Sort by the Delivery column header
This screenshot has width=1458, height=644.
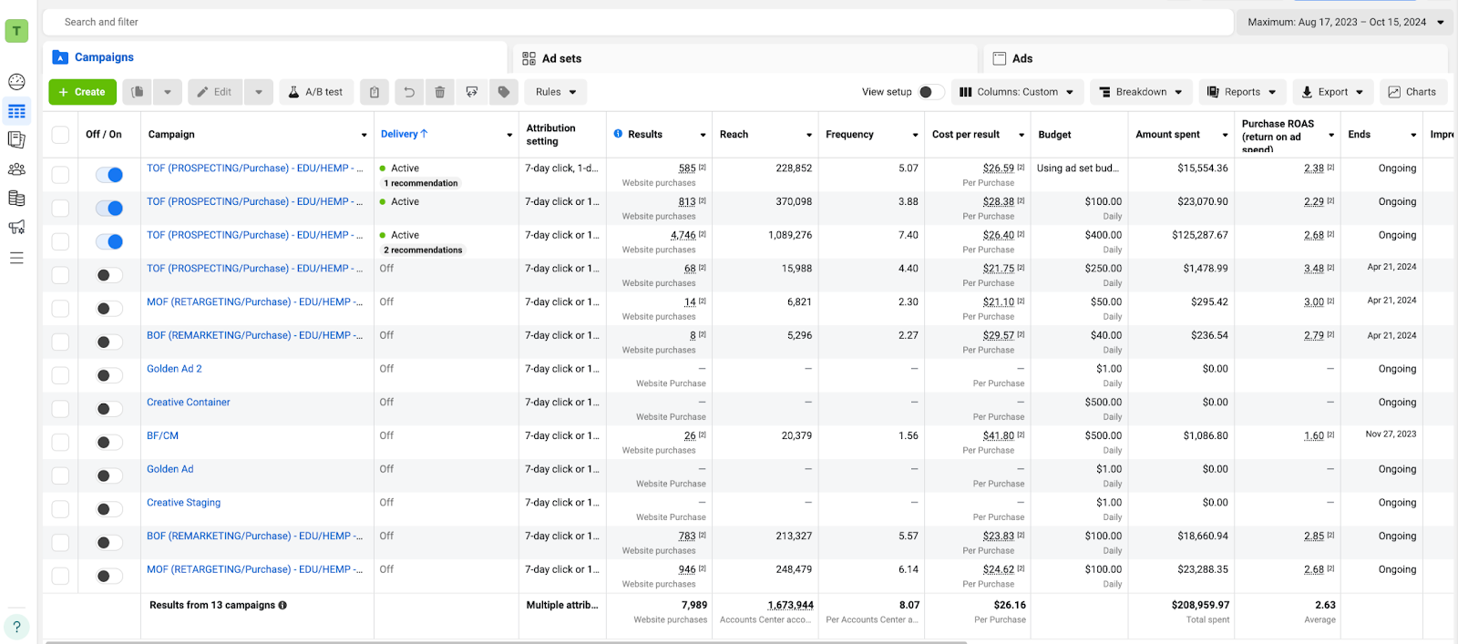[x=405, y=134]
